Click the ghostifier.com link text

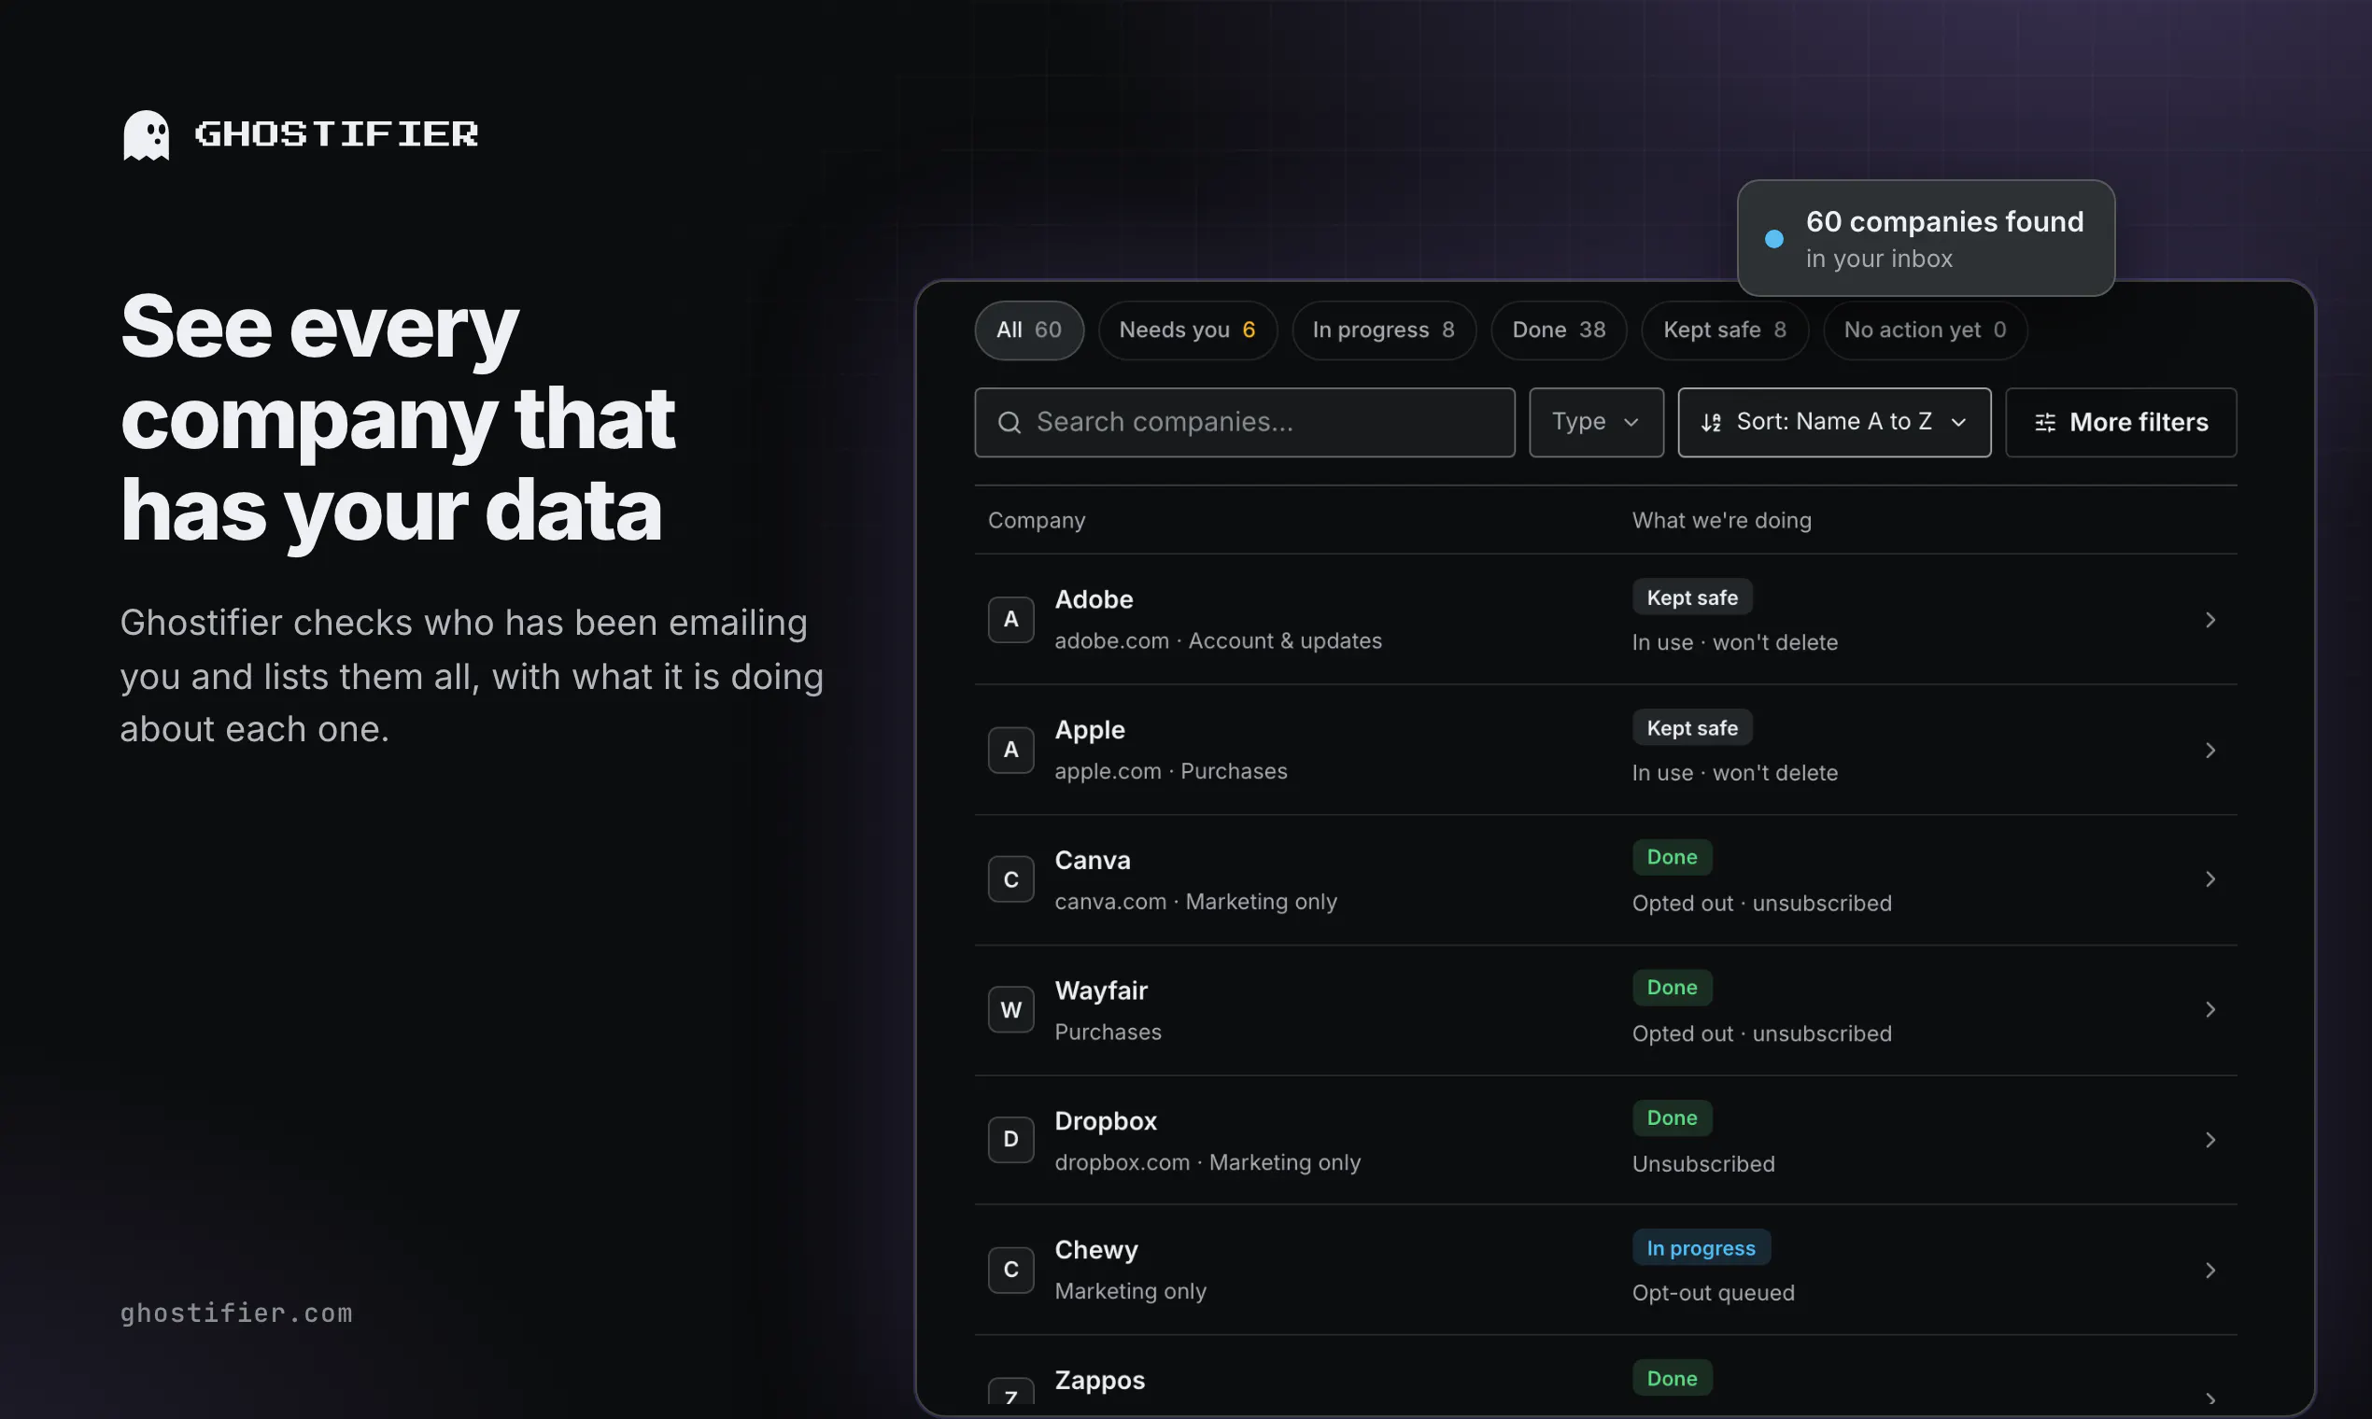coord(236,1313)
